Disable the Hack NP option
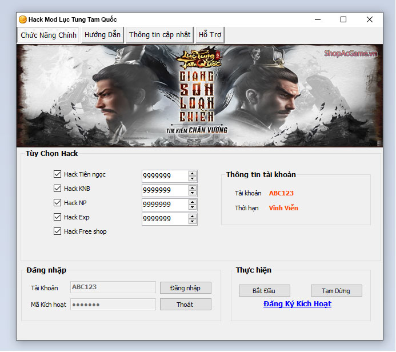The image size is (396, 352). point(57,202)
